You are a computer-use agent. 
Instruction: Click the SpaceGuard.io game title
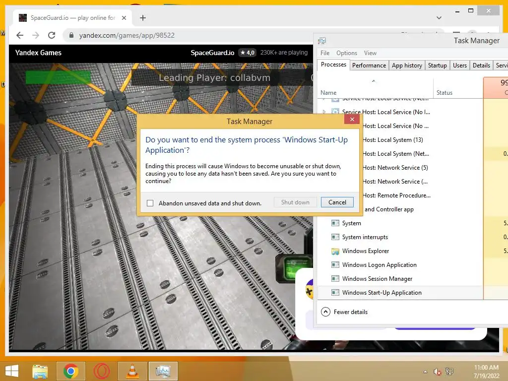point(212,53)
